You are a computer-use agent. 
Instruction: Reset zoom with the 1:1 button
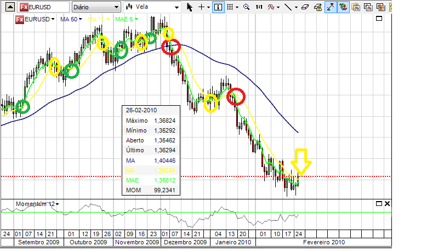point(259,7)
